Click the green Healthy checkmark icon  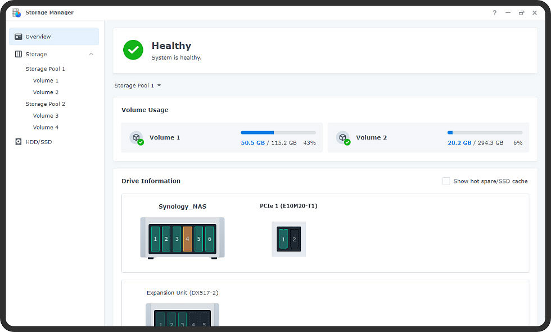point(133,50)
